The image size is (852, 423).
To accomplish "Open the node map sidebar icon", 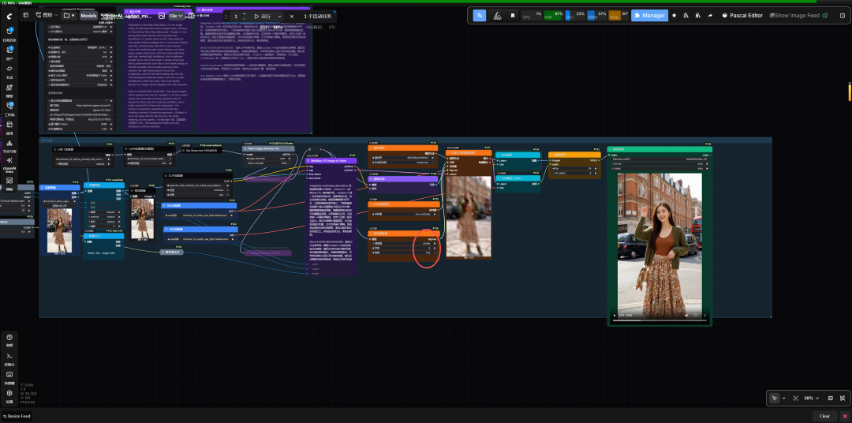I will 9,144.
